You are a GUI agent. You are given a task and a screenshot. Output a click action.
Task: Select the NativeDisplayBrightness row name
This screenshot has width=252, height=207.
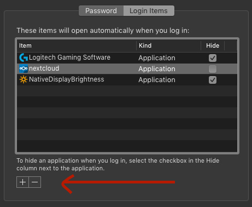coord(67,79)
